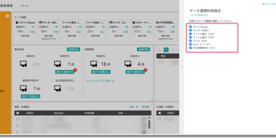Open モバイルアプリを利用する link

[100, 81]
